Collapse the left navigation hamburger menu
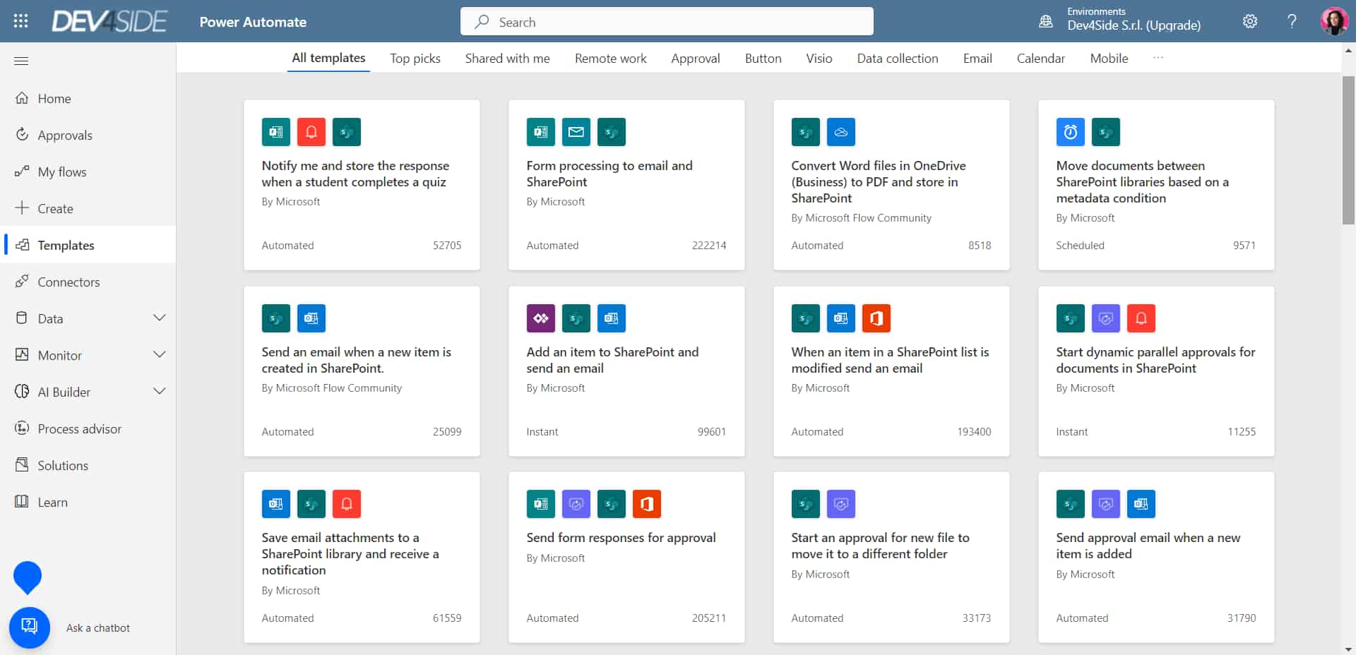The height and width of the screenshot is (655, 1356). [x=21, y=61]
